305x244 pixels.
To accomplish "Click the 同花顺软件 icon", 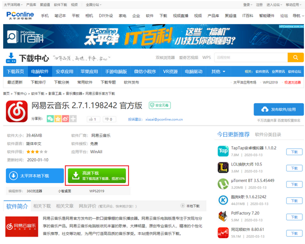I will [223, 233].
